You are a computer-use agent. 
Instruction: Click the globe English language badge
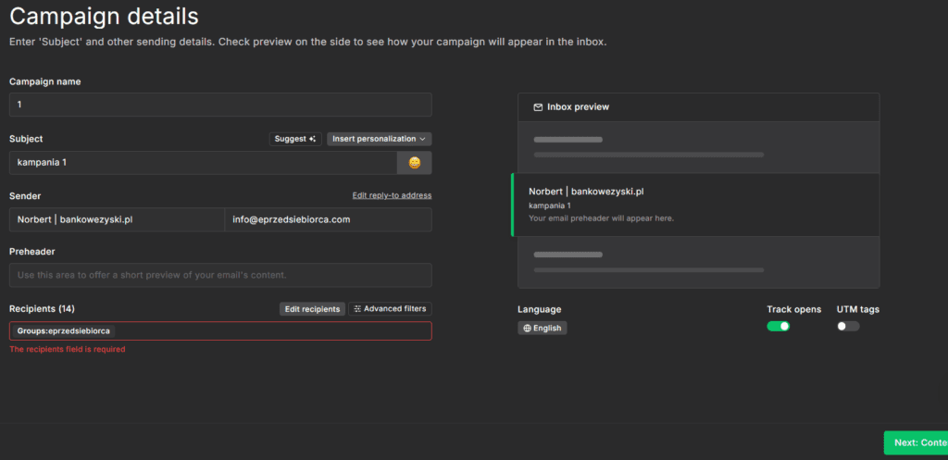click(543, 328)
